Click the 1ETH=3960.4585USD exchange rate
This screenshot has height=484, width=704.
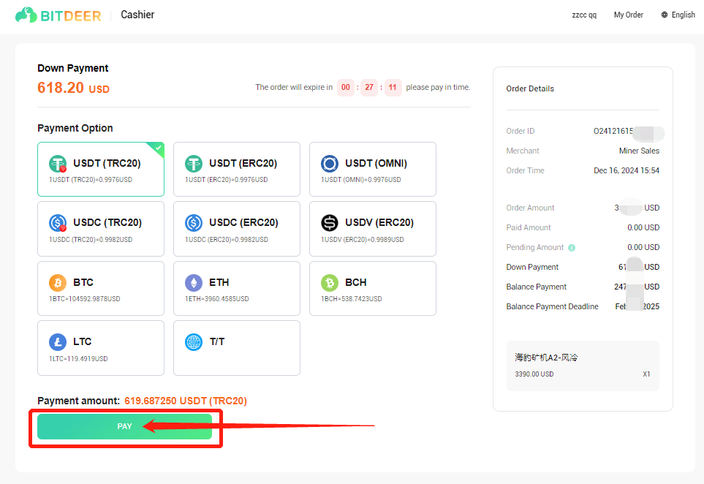(217, 298)
